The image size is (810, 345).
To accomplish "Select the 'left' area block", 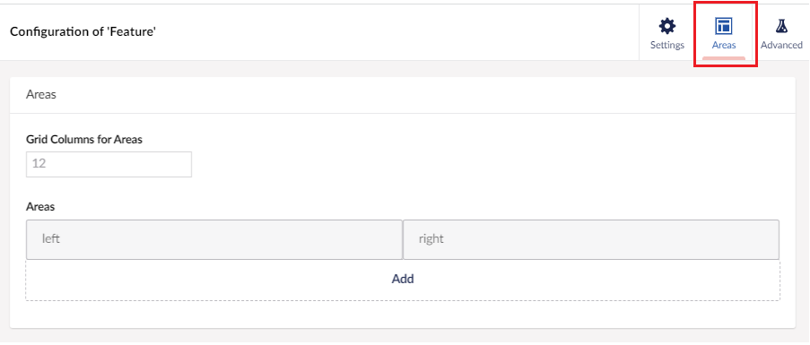I will click(x=214, y=240).
